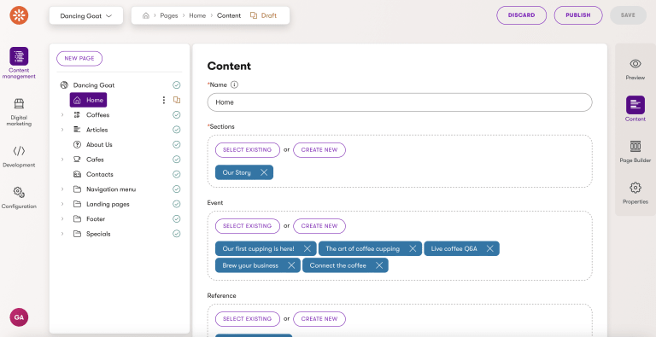Expand the Coffees tree node
The width and height of the screenshot is (656, 337).
click(x=62, y=115)
